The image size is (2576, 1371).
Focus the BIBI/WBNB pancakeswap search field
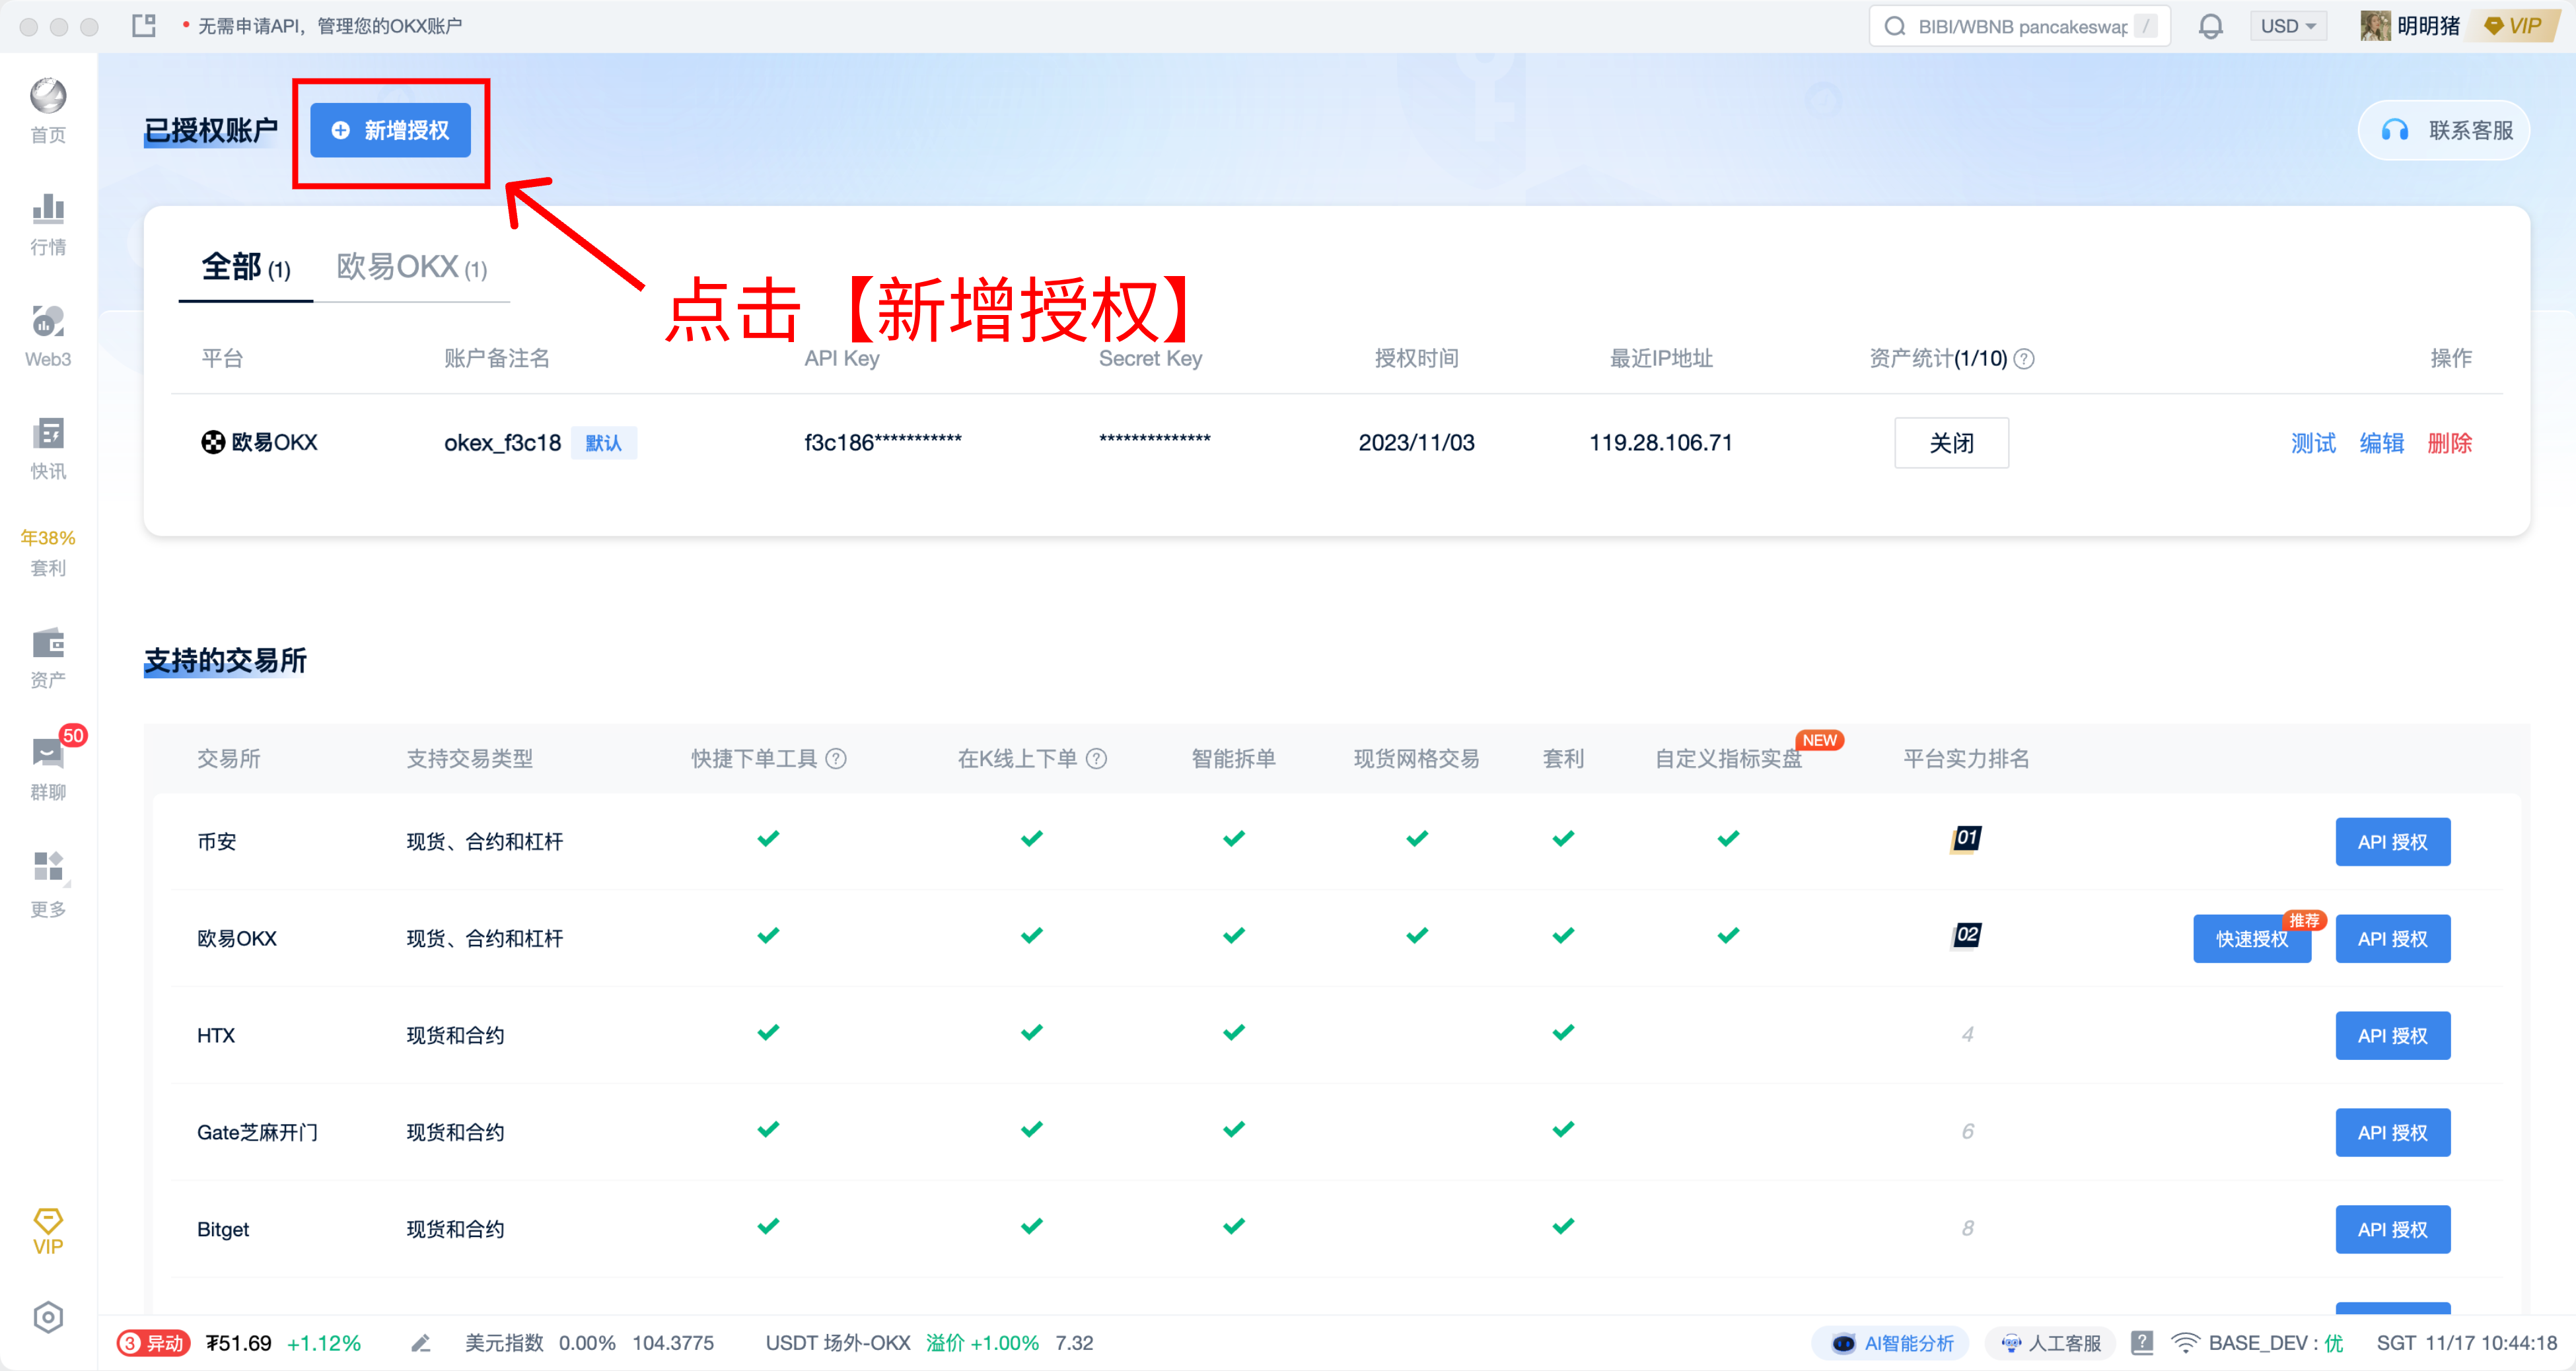click(2020, 26)
